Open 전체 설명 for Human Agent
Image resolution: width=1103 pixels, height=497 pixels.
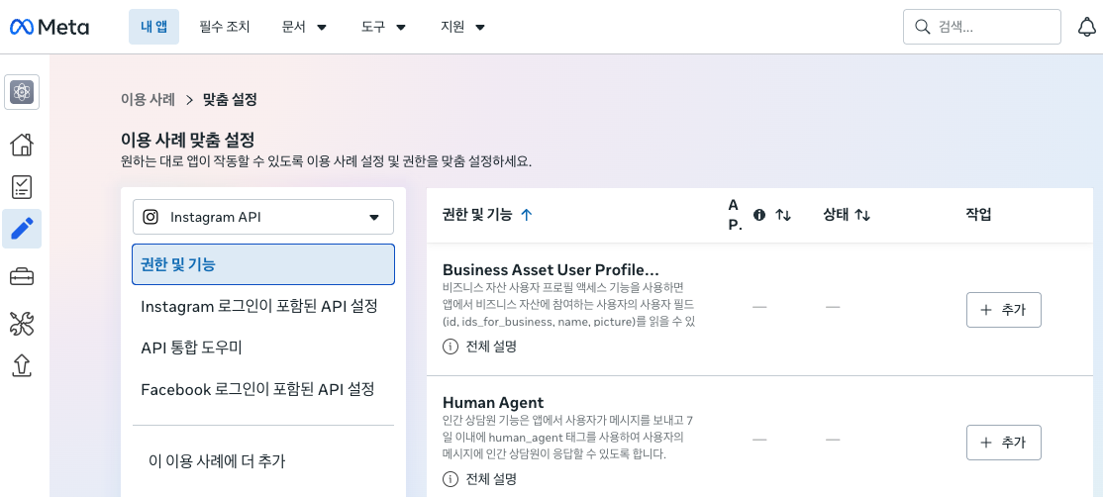click(x=491, y=479)
